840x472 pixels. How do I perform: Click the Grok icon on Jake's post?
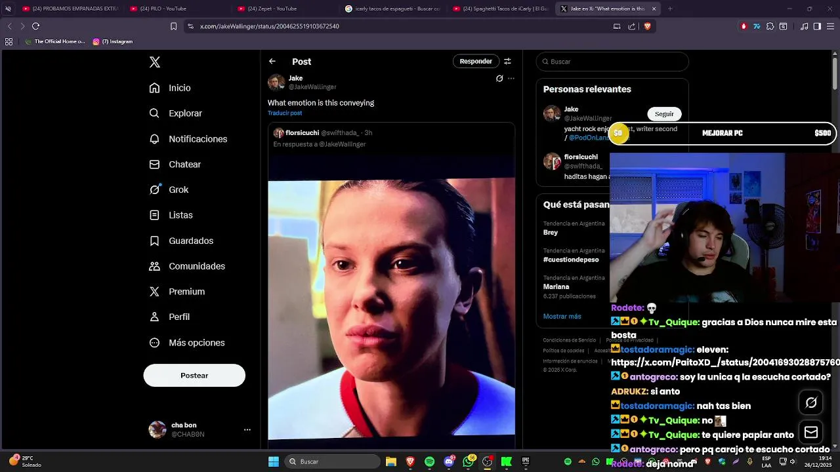pos(499,79)
